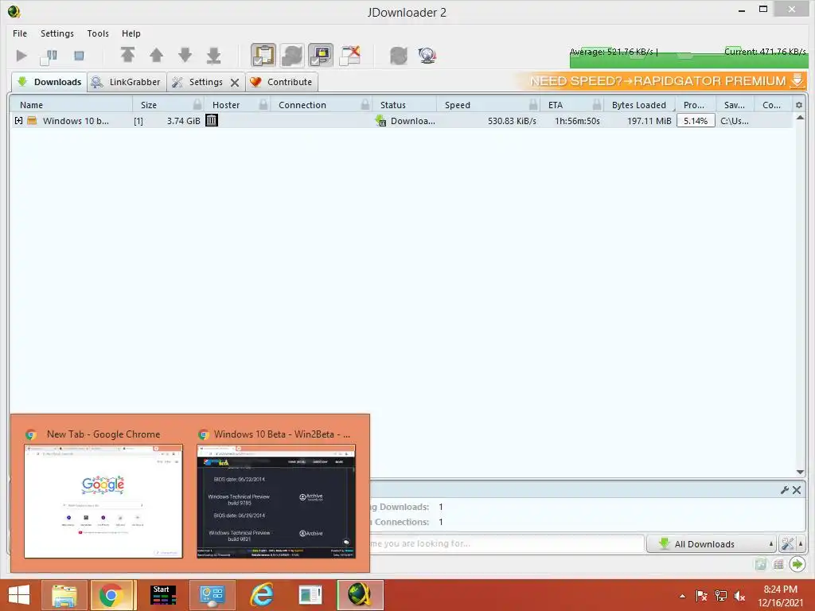Move selection to top of list
Viewport: 815px width, 611px height.
pos(127,55)
